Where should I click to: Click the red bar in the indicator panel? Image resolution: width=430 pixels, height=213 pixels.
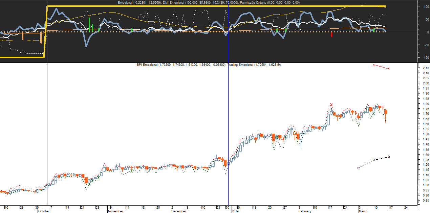(x=331, y=34)
